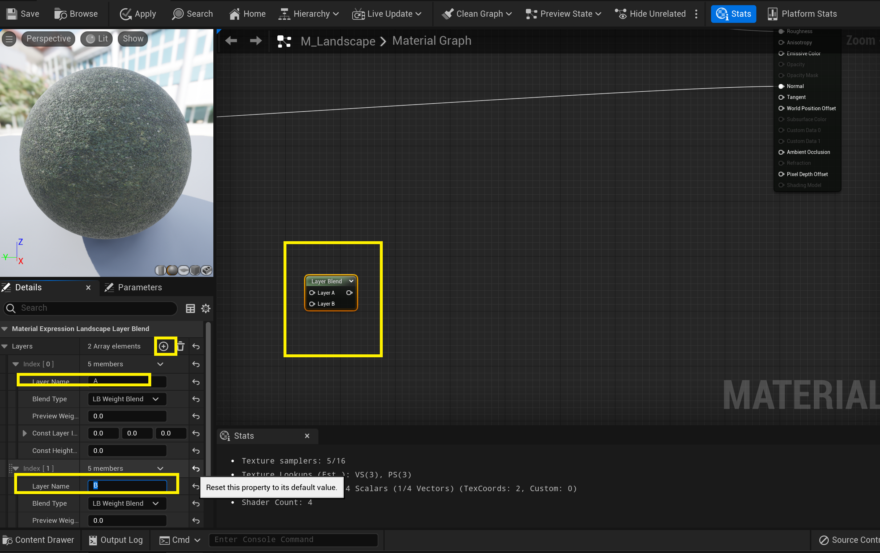Open the Content Drawer
Screen dimensions: 880x553
39,540
